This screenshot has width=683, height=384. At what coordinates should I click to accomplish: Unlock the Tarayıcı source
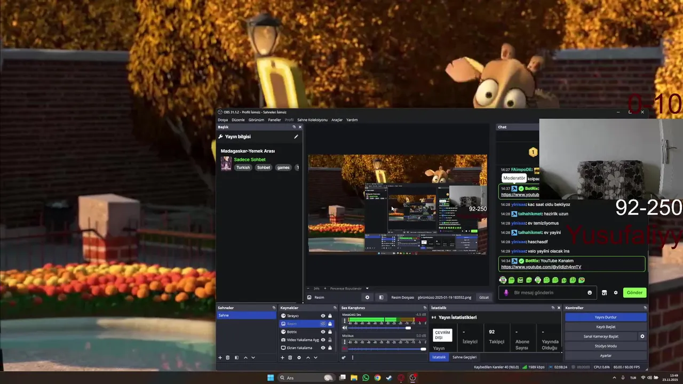[x=330, y=316]
